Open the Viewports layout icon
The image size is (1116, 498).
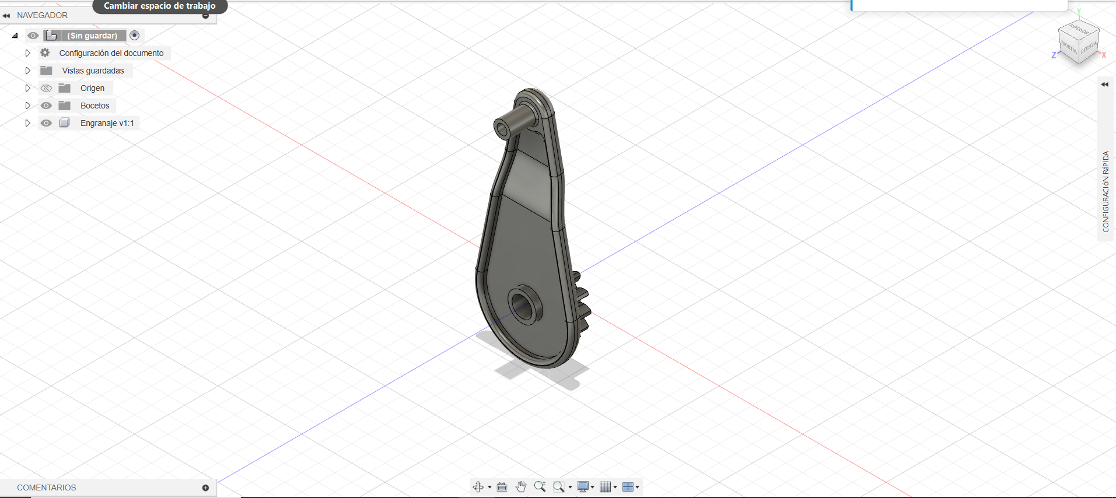click(628, 487)
